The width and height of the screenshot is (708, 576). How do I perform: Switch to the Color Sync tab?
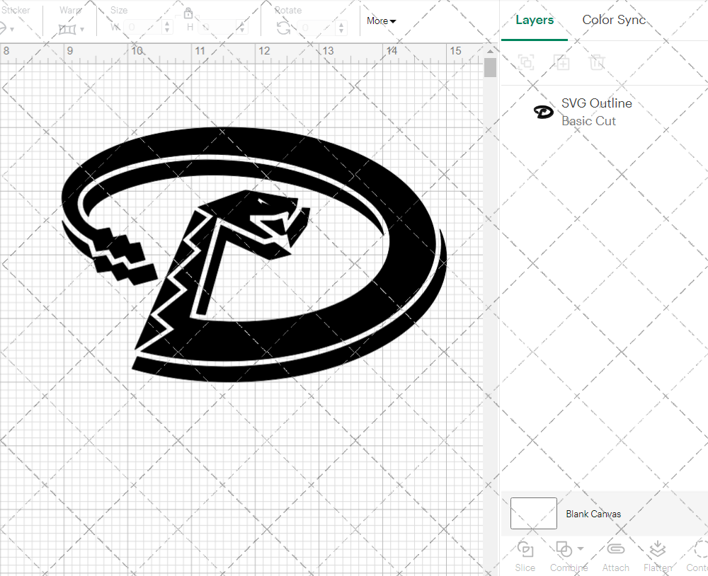614,20
